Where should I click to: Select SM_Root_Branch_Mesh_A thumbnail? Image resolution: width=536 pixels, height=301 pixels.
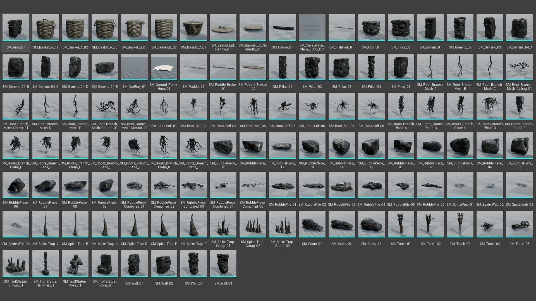click(x=430, y=67)
